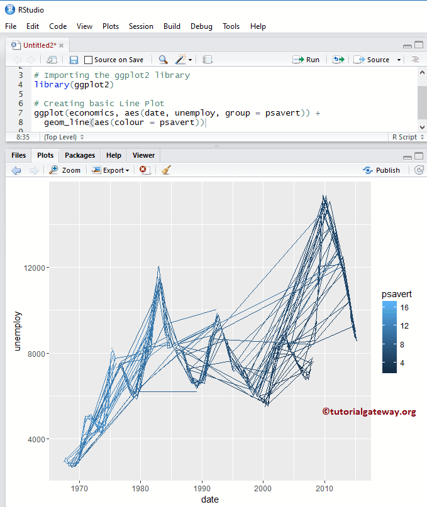This screenshot has height=507, width=427.
Task: Click line 7 ggplot economics code
Action: pos(177,113)
